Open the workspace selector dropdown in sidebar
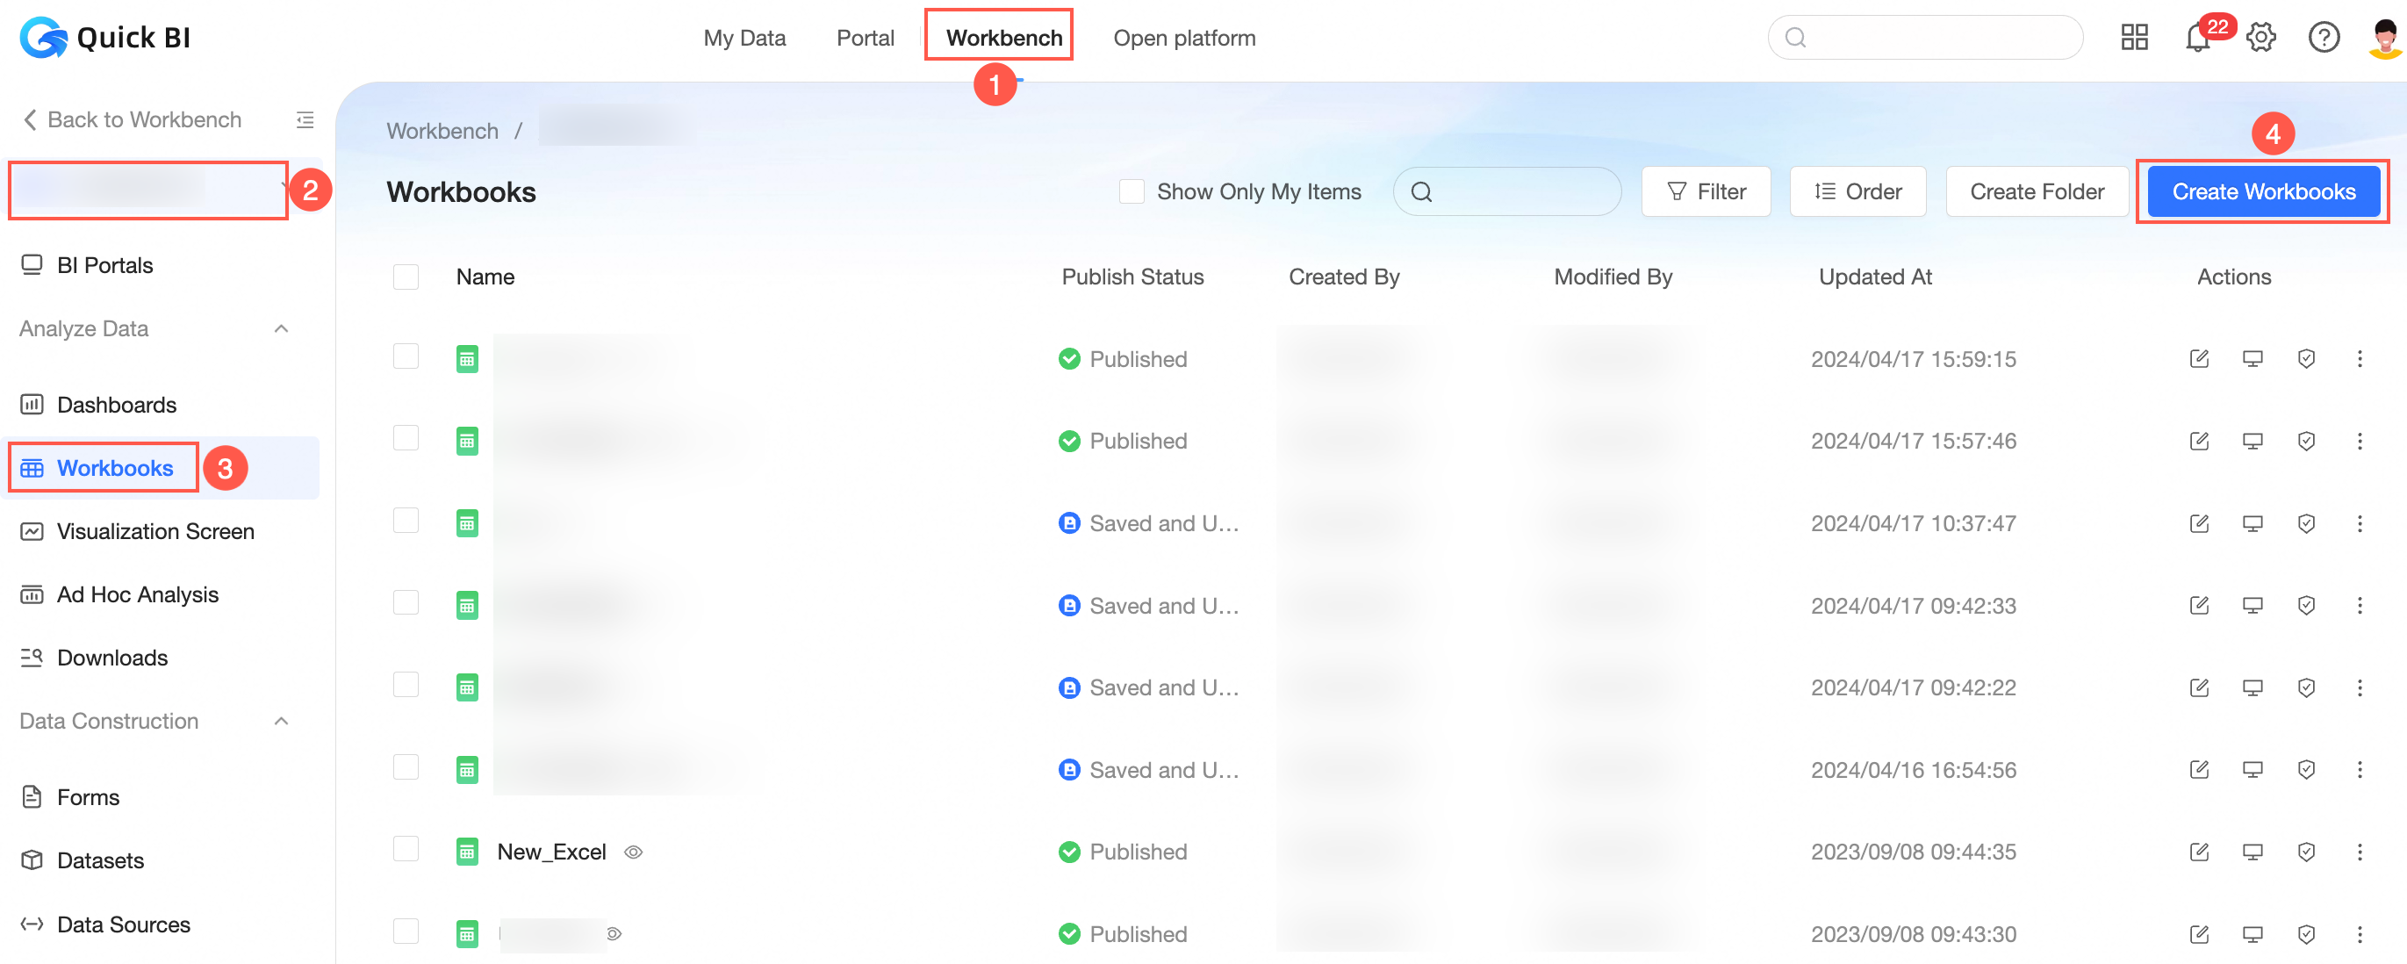Image resolution: width=2407 pixels, height=964 pixels. (x=148, y=190)
